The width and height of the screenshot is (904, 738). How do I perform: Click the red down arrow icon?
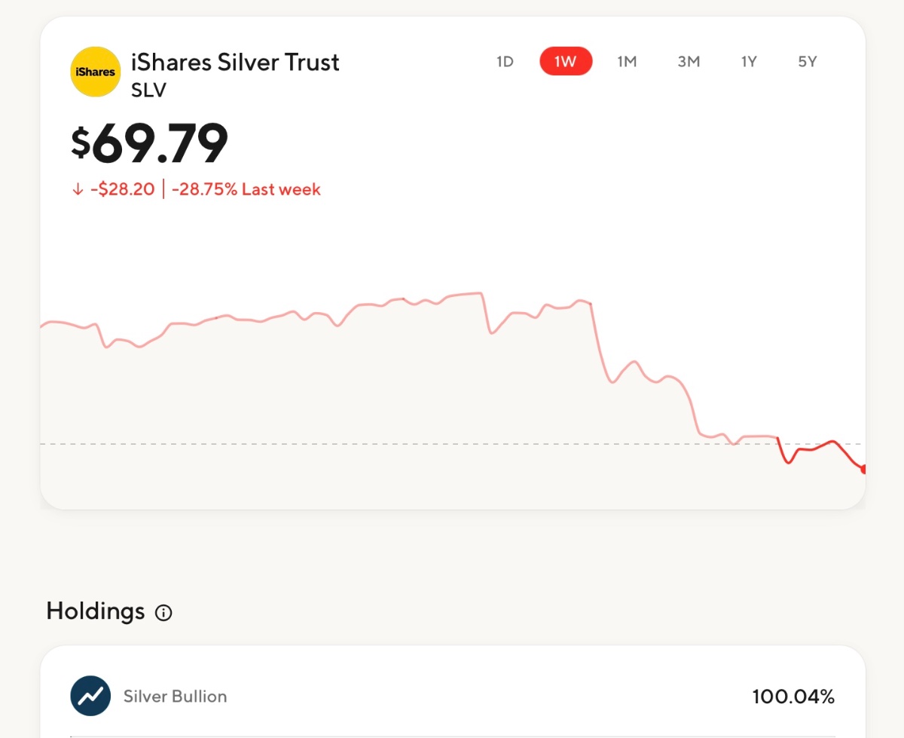[77, 189]
